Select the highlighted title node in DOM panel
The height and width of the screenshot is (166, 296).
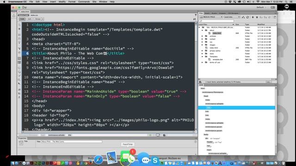pos(209,107)
